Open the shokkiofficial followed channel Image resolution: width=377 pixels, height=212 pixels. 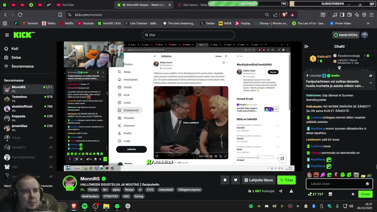[28, 108]
